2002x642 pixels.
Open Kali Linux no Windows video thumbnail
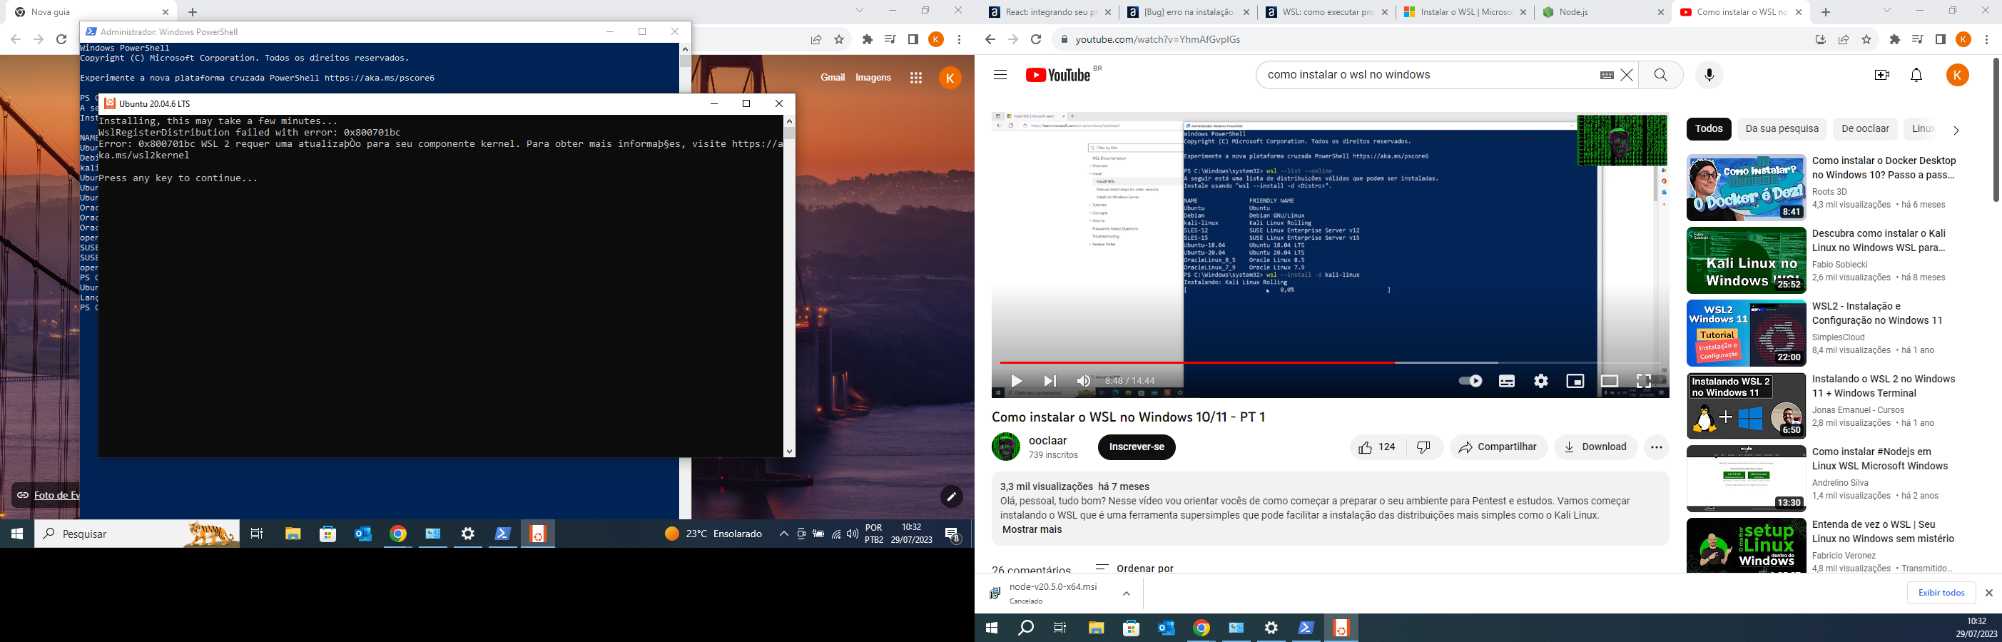[x=1746, y=260]
